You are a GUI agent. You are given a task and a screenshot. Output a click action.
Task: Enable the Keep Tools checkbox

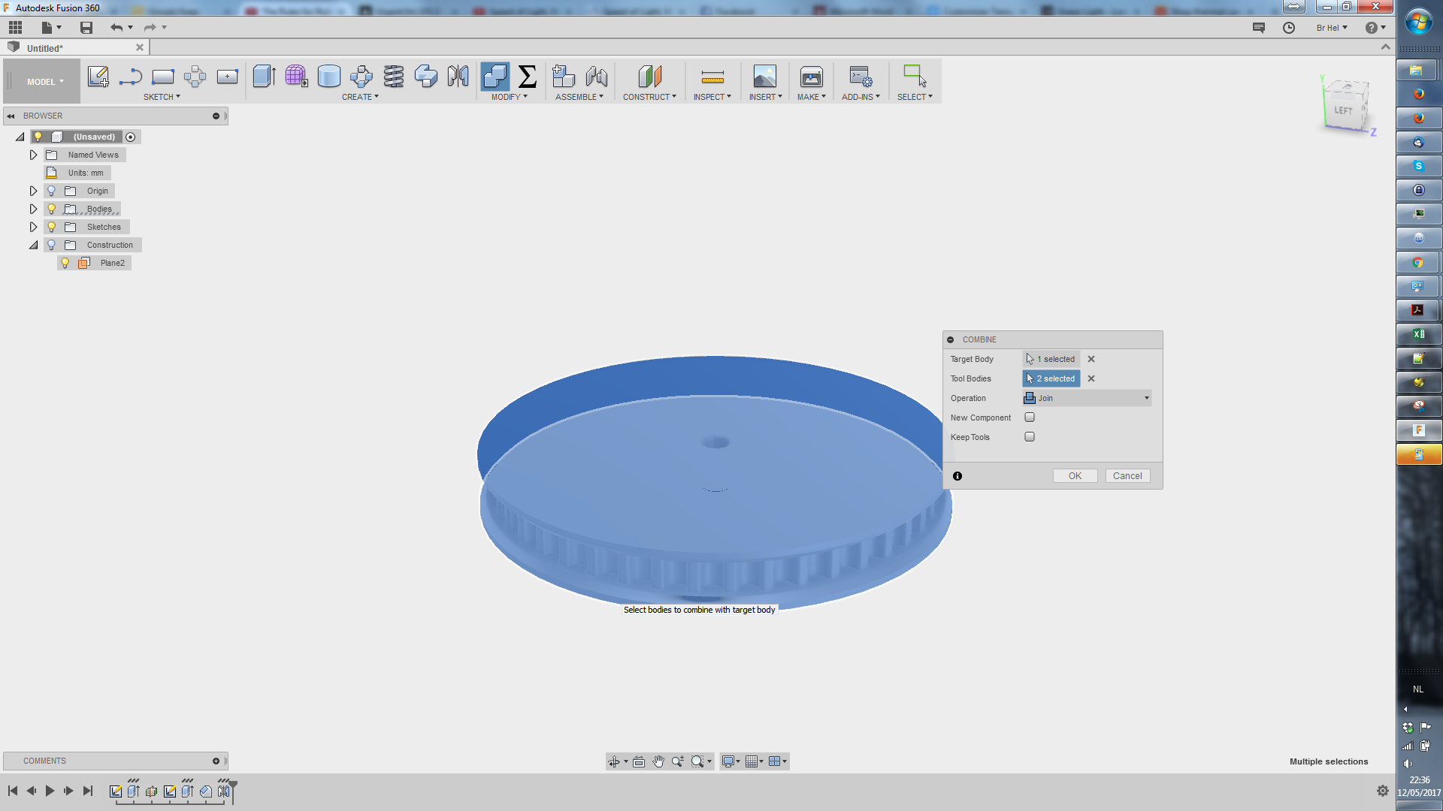[1030, 437]
